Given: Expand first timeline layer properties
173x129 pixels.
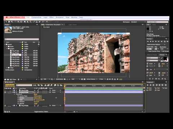Looking at the screenshot, I should (12, 90).
